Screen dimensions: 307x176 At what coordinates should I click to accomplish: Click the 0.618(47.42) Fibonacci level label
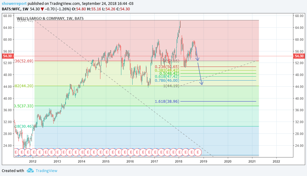pos(167,77)
